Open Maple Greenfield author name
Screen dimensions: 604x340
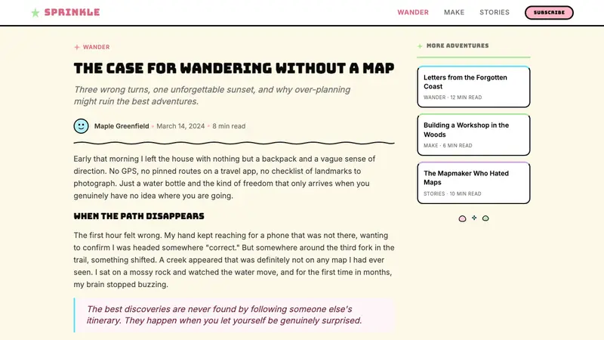click(x=122, y=126)
